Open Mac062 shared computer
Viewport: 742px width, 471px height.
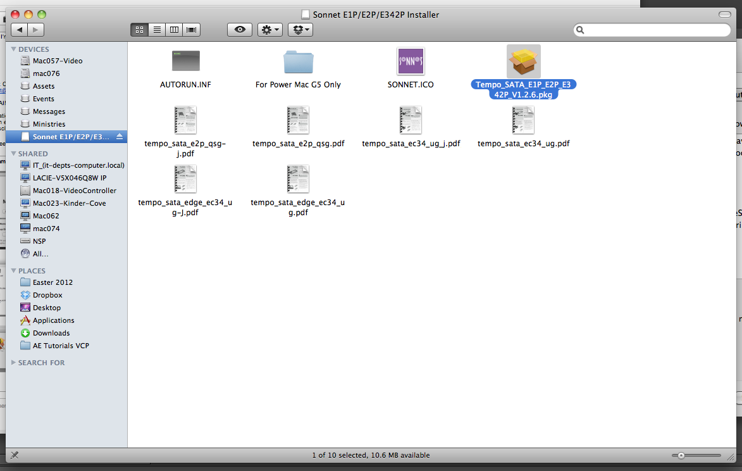[x=66, y=216]
